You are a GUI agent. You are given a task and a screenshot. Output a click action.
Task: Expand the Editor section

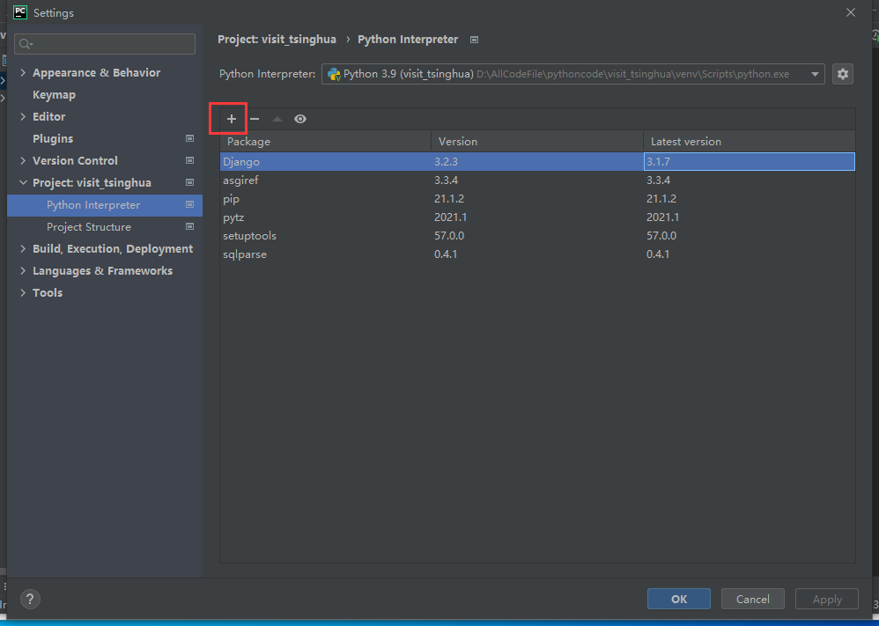tap(23, 116)
